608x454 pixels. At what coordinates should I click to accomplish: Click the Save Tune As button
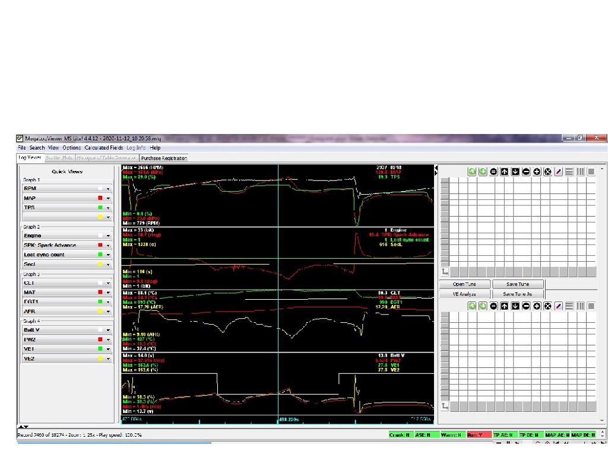518,294
